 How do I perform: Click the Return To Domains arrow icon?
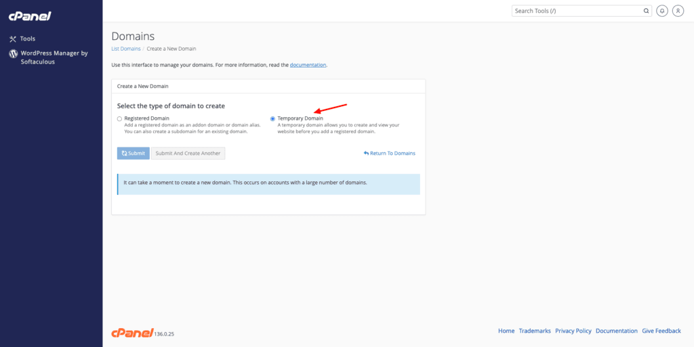(366, 153)
